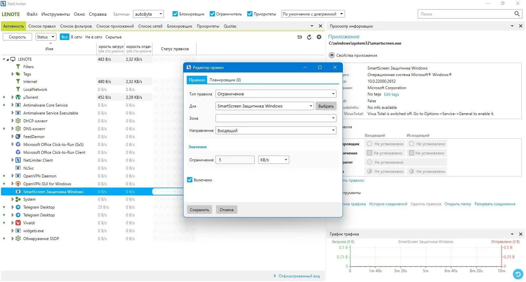Open the Файл menu
This screenshot has width=526, height=282.
click(32, 14)
